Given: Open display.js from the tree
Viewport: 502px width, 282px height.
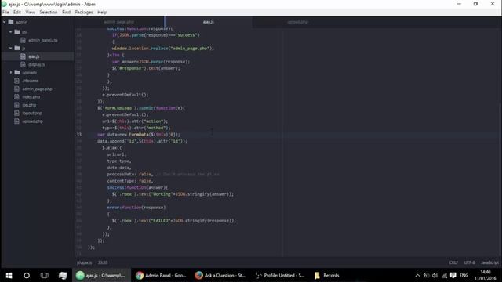Looking at the screenshot, I should pos(37,64).
